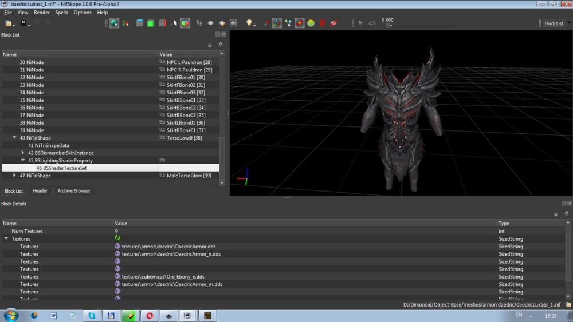
Task: Open Opera from the taskbar
Action: point(150,316)
